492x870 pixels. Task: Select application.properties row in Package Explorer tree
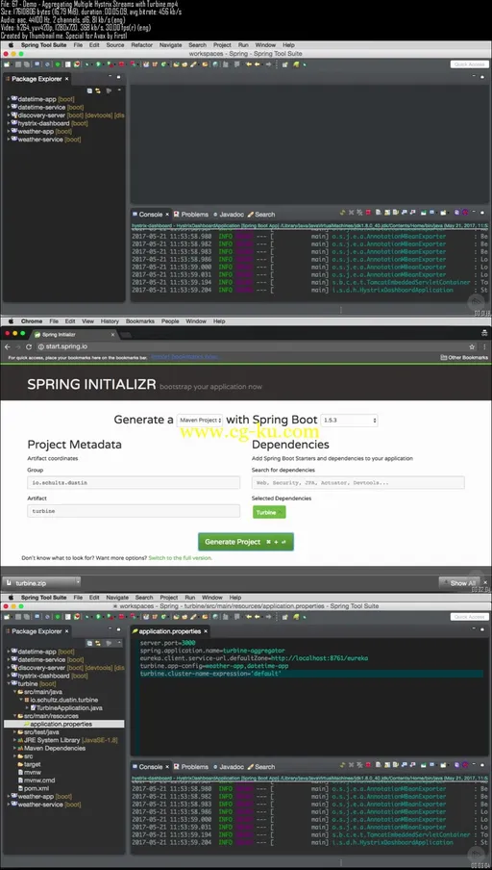tap(64, 724)
